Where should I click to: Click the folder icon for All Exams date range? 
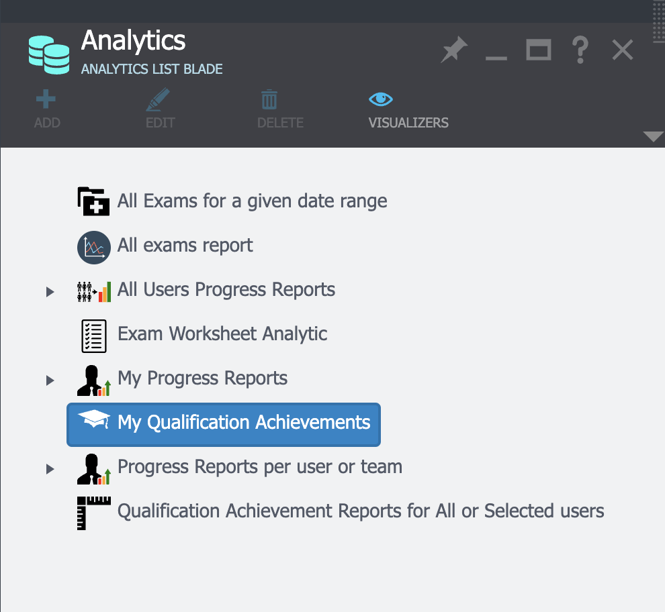tap(93, 201)
